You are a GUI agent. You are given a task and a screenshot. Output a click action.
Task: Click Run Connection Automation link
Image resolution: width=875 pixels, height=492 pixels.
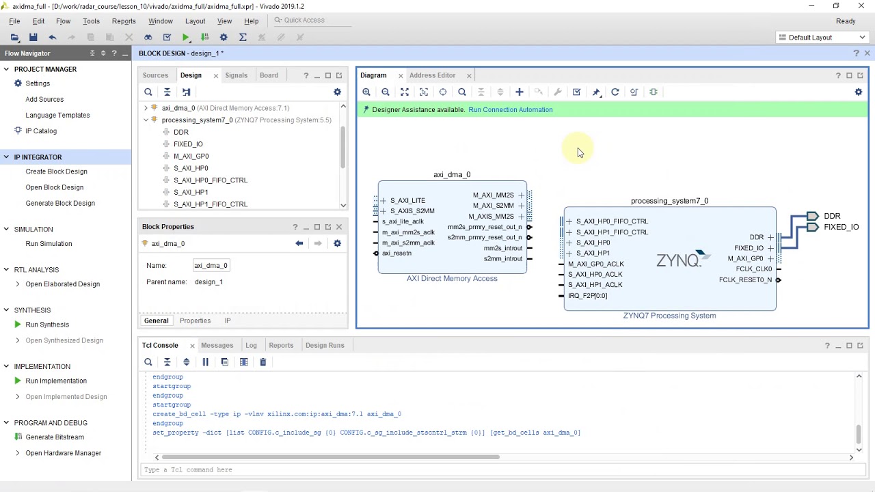coord(511,109)
